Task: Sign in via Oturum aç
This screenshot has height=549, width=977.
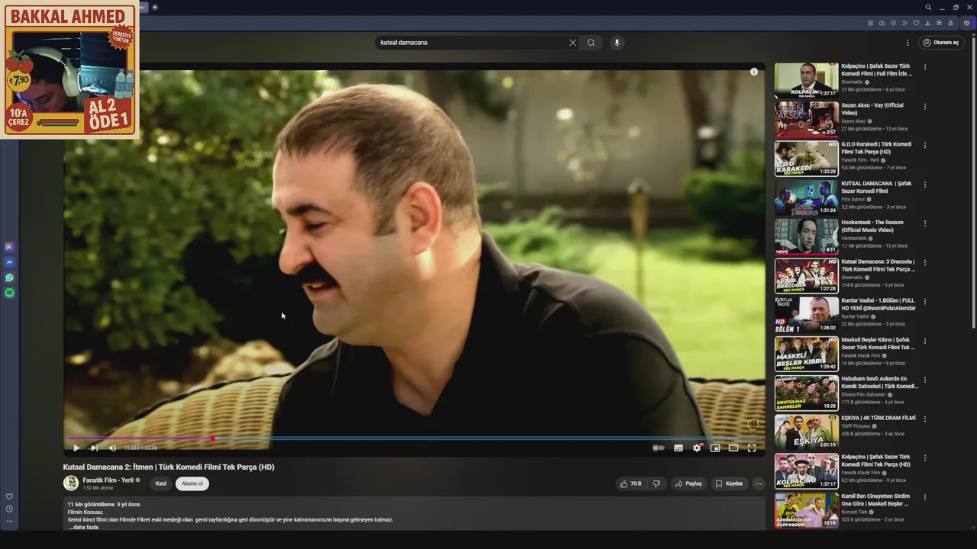Action: point(940,43)
